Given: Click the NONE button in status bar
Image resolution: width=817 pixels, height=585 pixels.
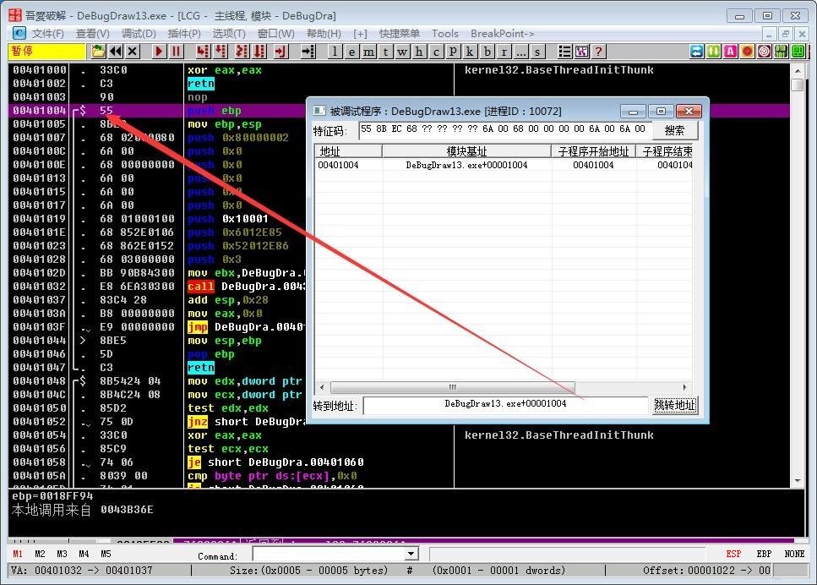Looking at the screenshot, I should pos(794,554).
